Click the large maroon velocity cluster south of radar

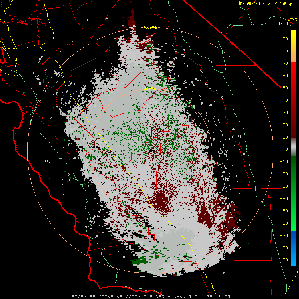[x=161, y=200]
